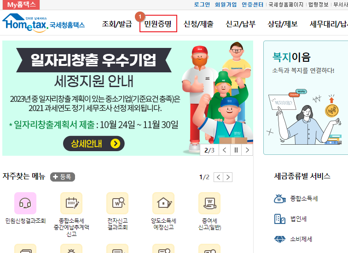Select 종합소득세 money bag icon
Screen dimensions: 348x253
280,199
